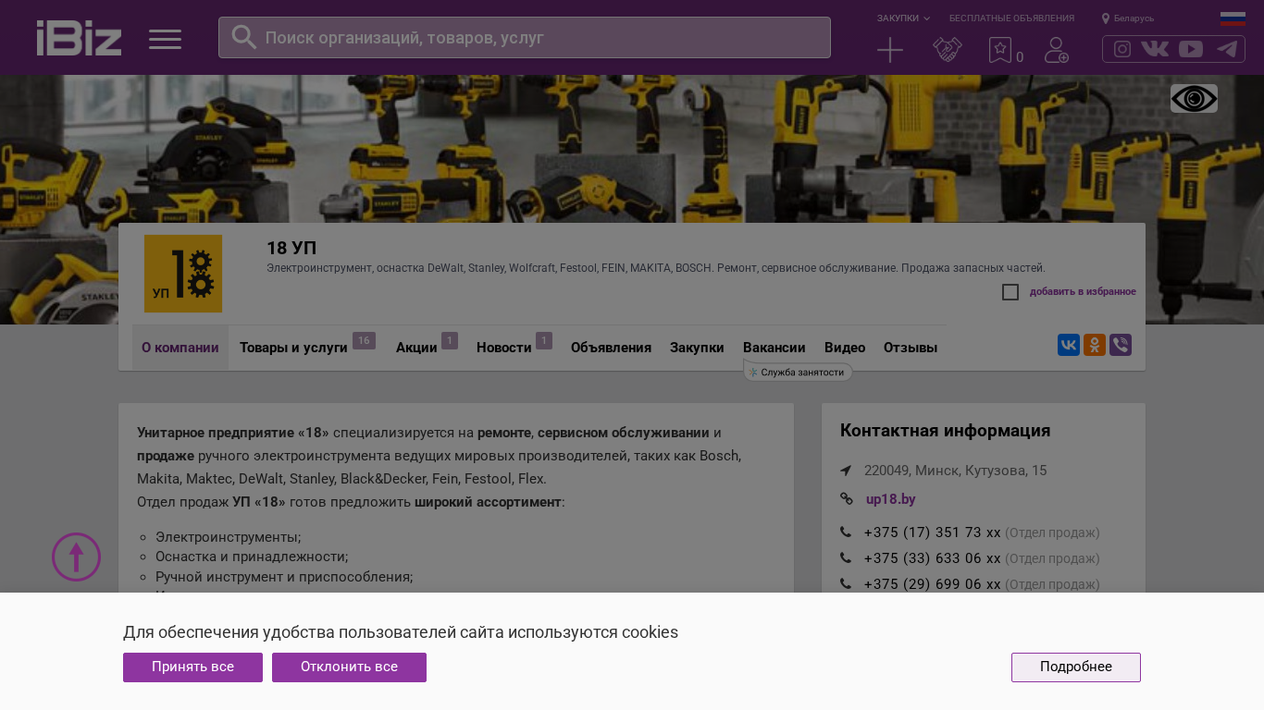
Task: Open the 'БЕСПЛАТНЫЕ ОБЪЯВЛЕНИЯ' link
Action: click(1011, 18)
